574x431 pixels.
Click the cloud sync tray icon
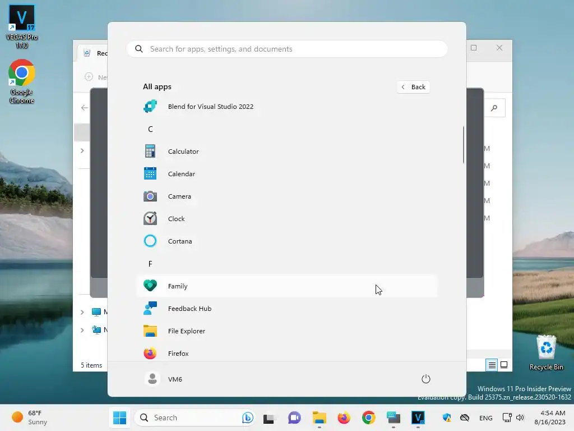(465, 418)
